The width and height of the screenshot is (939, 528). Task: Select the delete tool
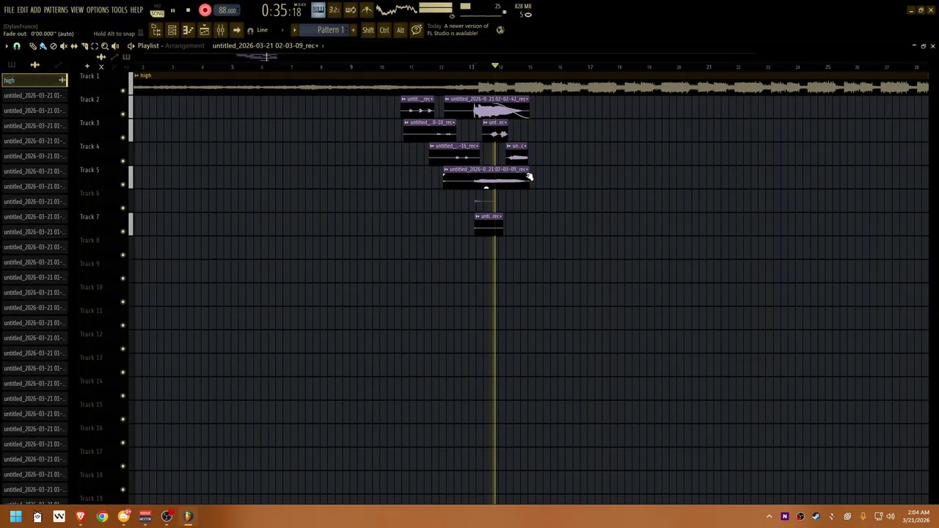tap(53, 45)
